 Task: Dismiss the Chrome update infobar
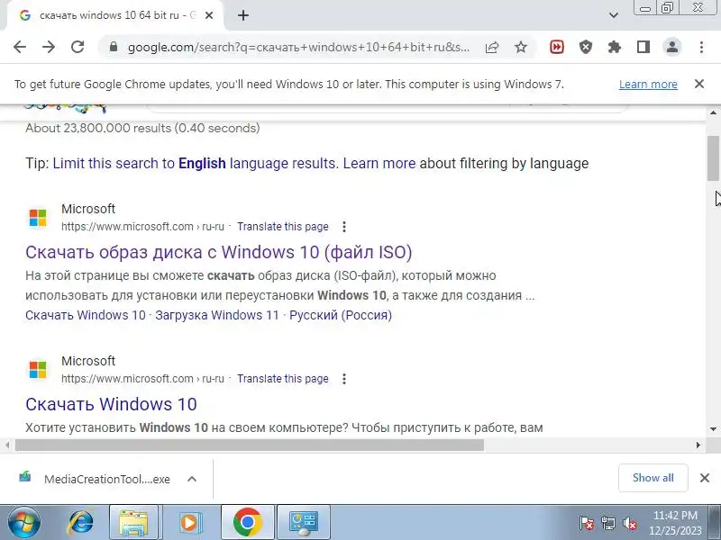pyautogui.click(x=699, y=84)
